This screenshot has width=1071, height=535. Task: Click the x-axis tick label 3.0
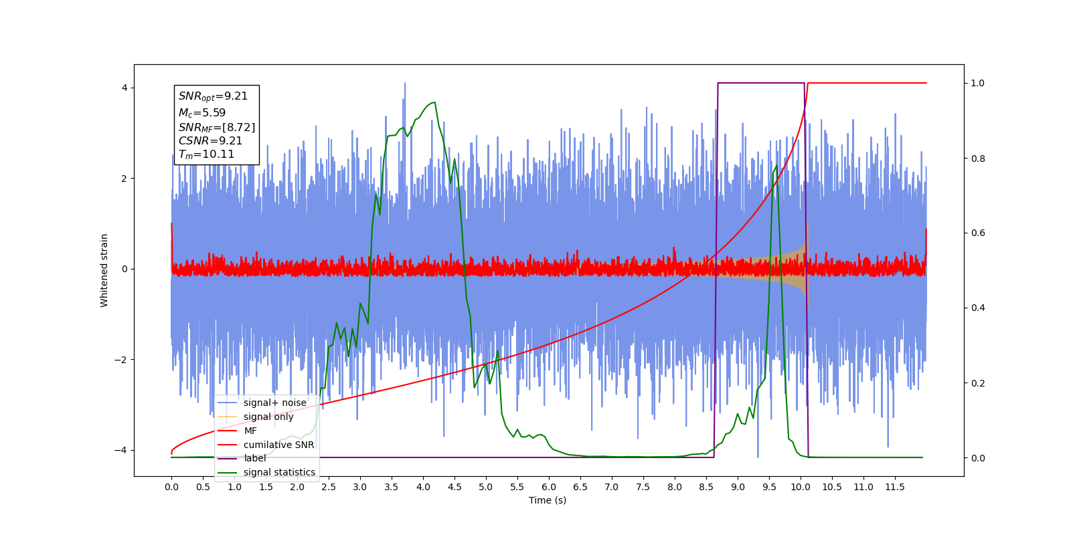360,487
